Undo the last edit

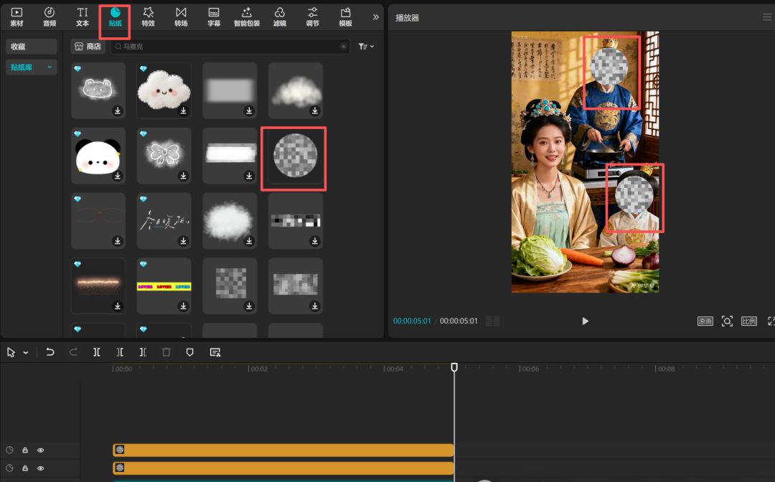[x=50, y=351]
